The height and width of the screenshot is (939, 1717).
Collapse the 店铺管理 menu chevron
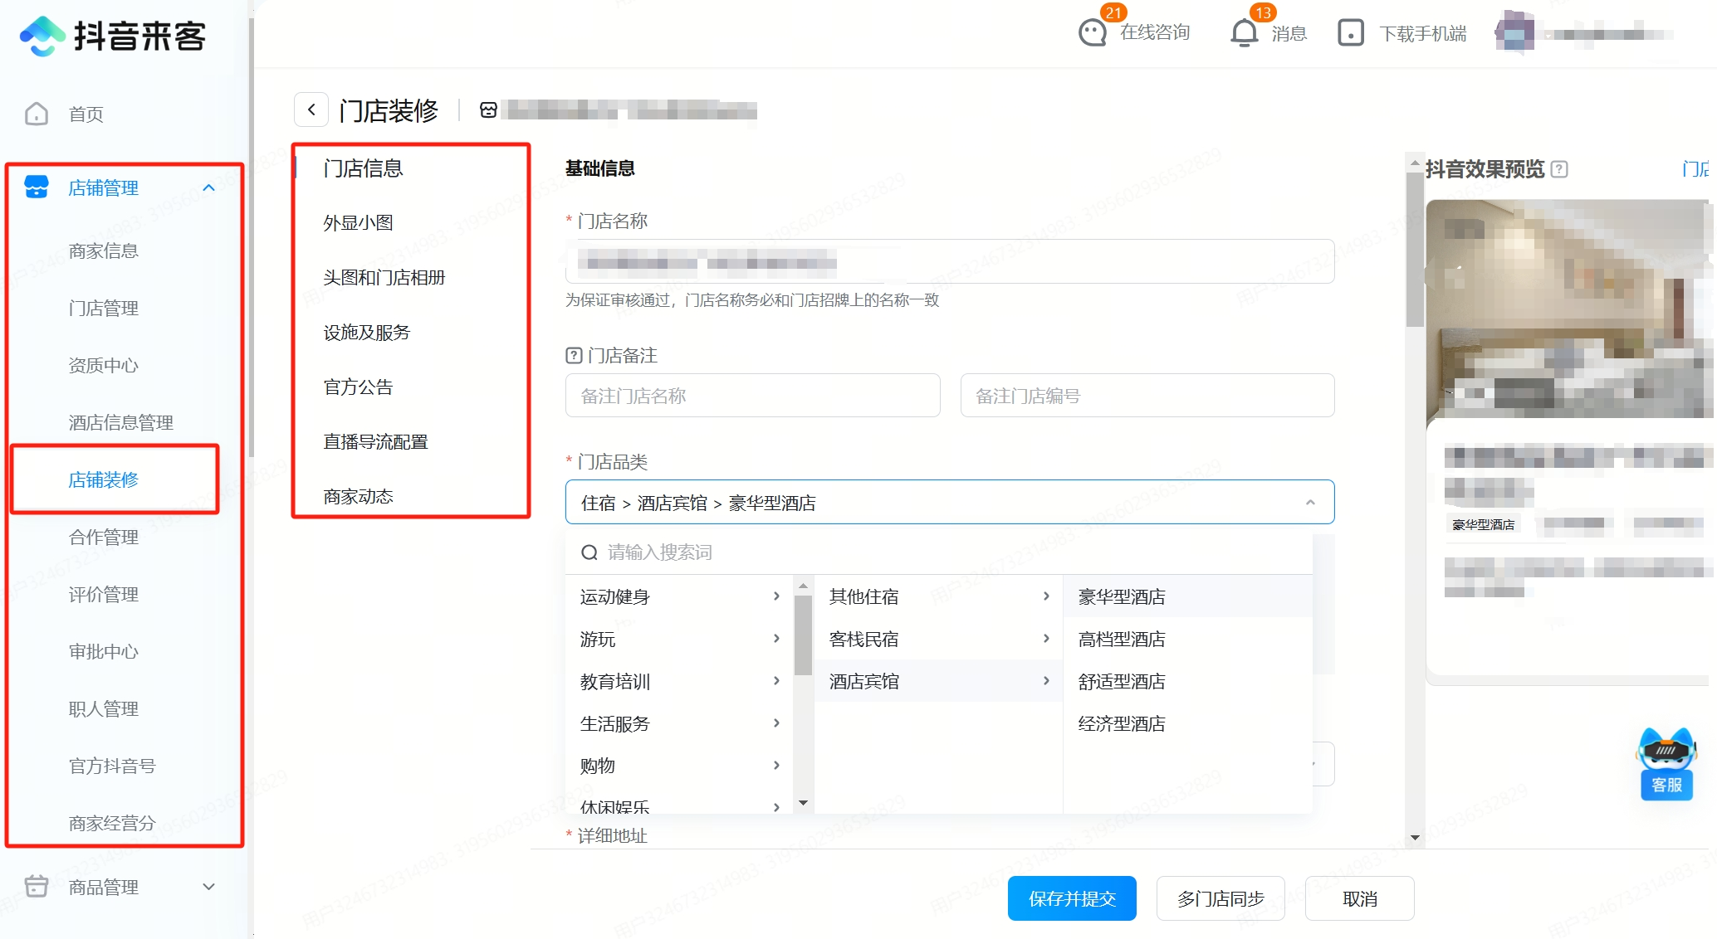point(209,187)
